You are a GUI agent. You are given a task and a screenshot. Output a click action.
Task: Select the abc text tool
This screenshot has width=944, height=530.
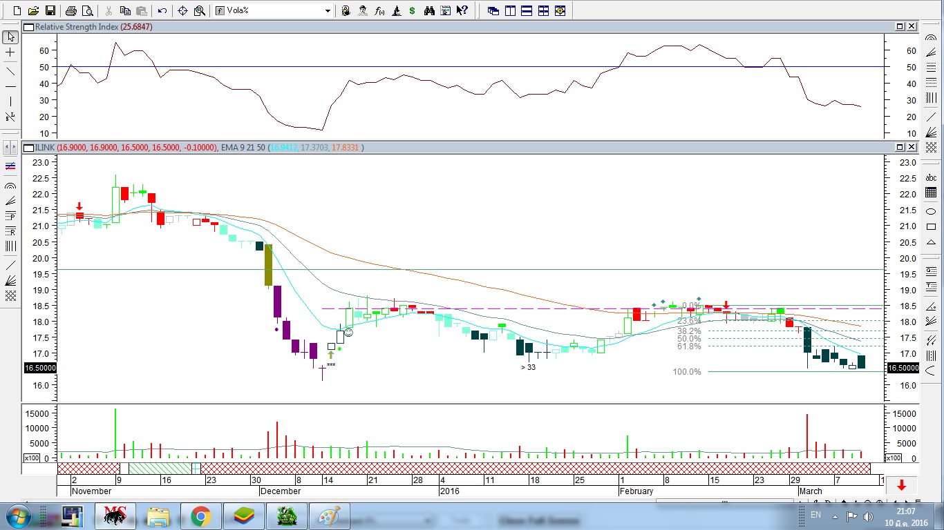pyautogui.click(x=930, y=177)
